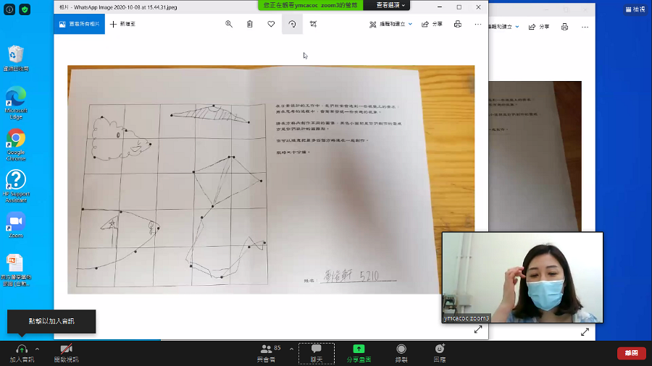The height and width of the screenshot is (366, 652).
Task: Add photo to favorites with heart icon
Action: (x=271, y=24)
